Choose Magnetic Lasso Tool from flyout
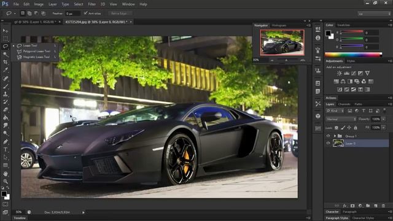 (36, 57)
